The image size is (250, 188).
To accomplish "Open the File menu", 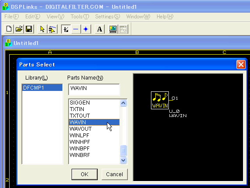I will [11, 17].
